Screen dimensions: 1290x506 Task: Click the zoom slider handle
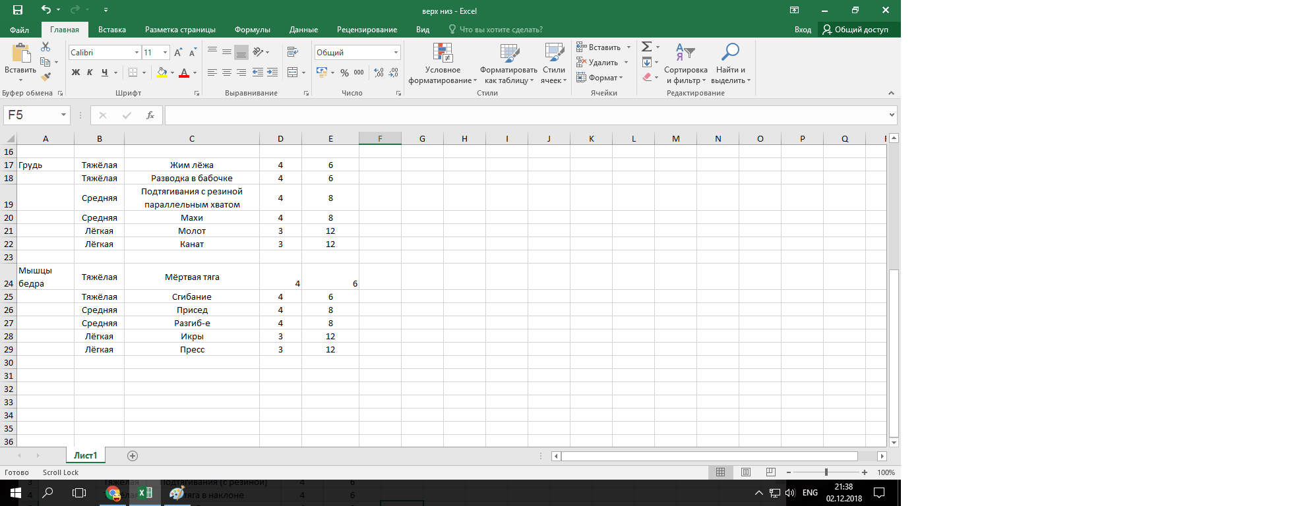coord(826,472)
